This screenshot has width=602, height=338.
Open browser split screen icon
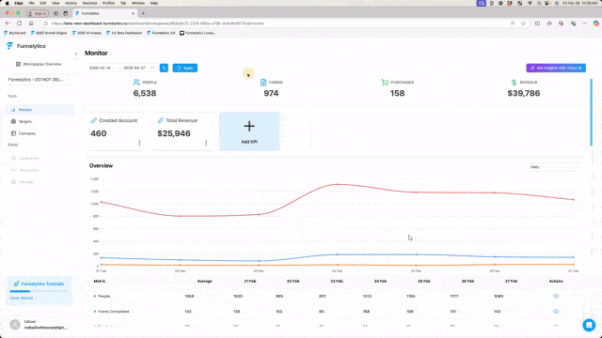click(x=537, y=23)
